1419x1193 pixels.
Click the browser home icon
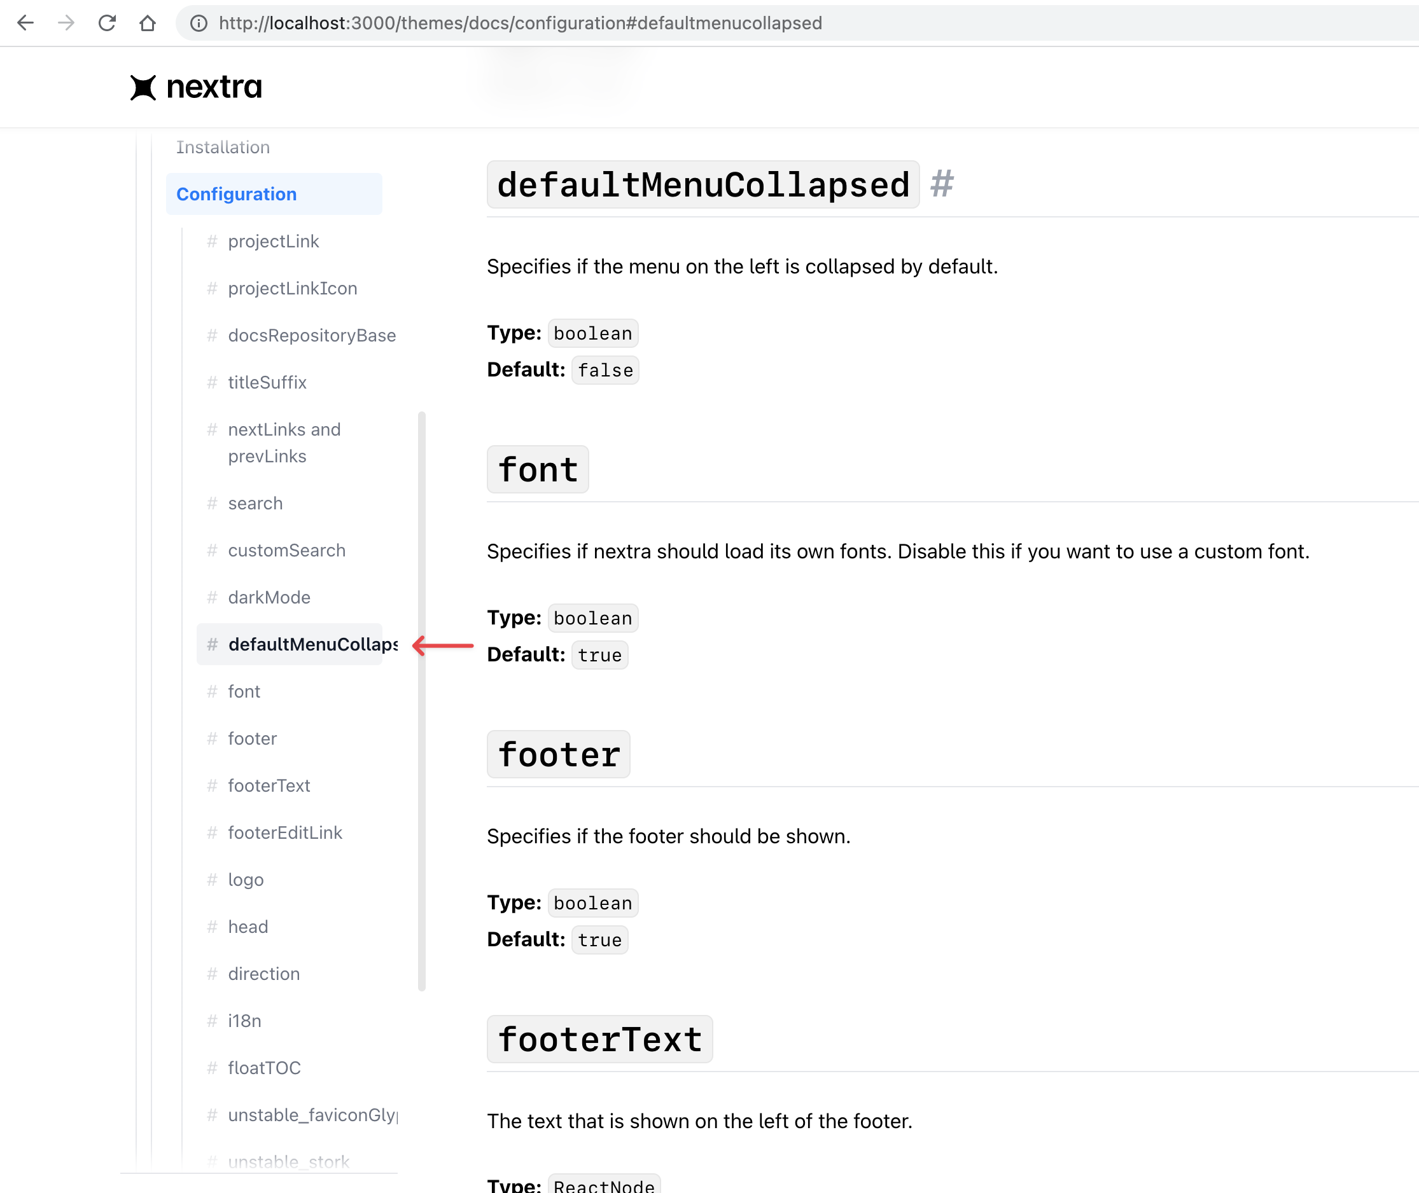point(148,22)
